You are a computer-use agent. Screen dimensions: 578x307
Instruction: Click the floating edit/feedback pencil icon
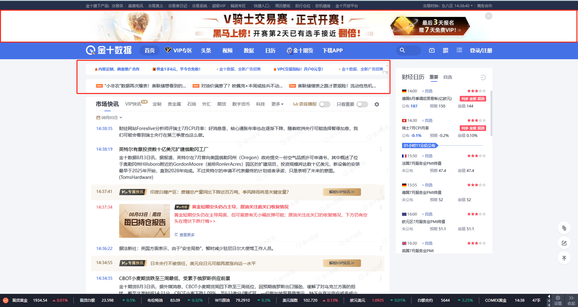(564, 243)
